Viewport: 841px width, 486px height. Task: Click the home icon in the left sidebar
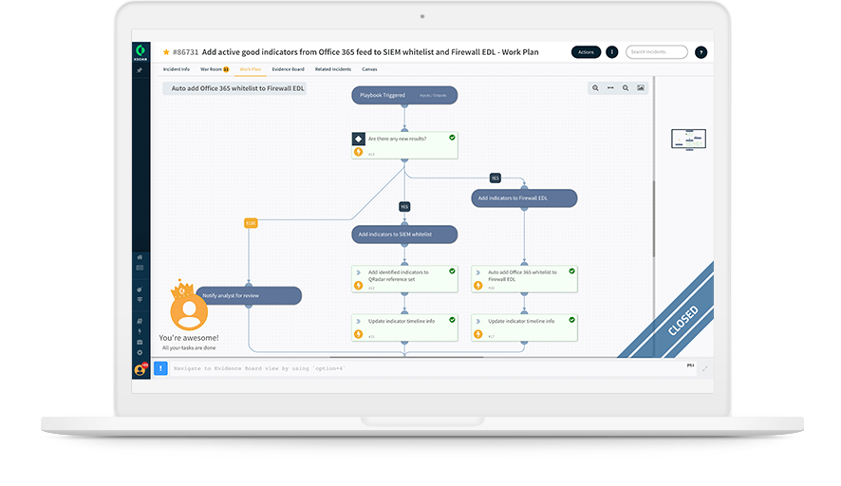click(x=140, y=257)
